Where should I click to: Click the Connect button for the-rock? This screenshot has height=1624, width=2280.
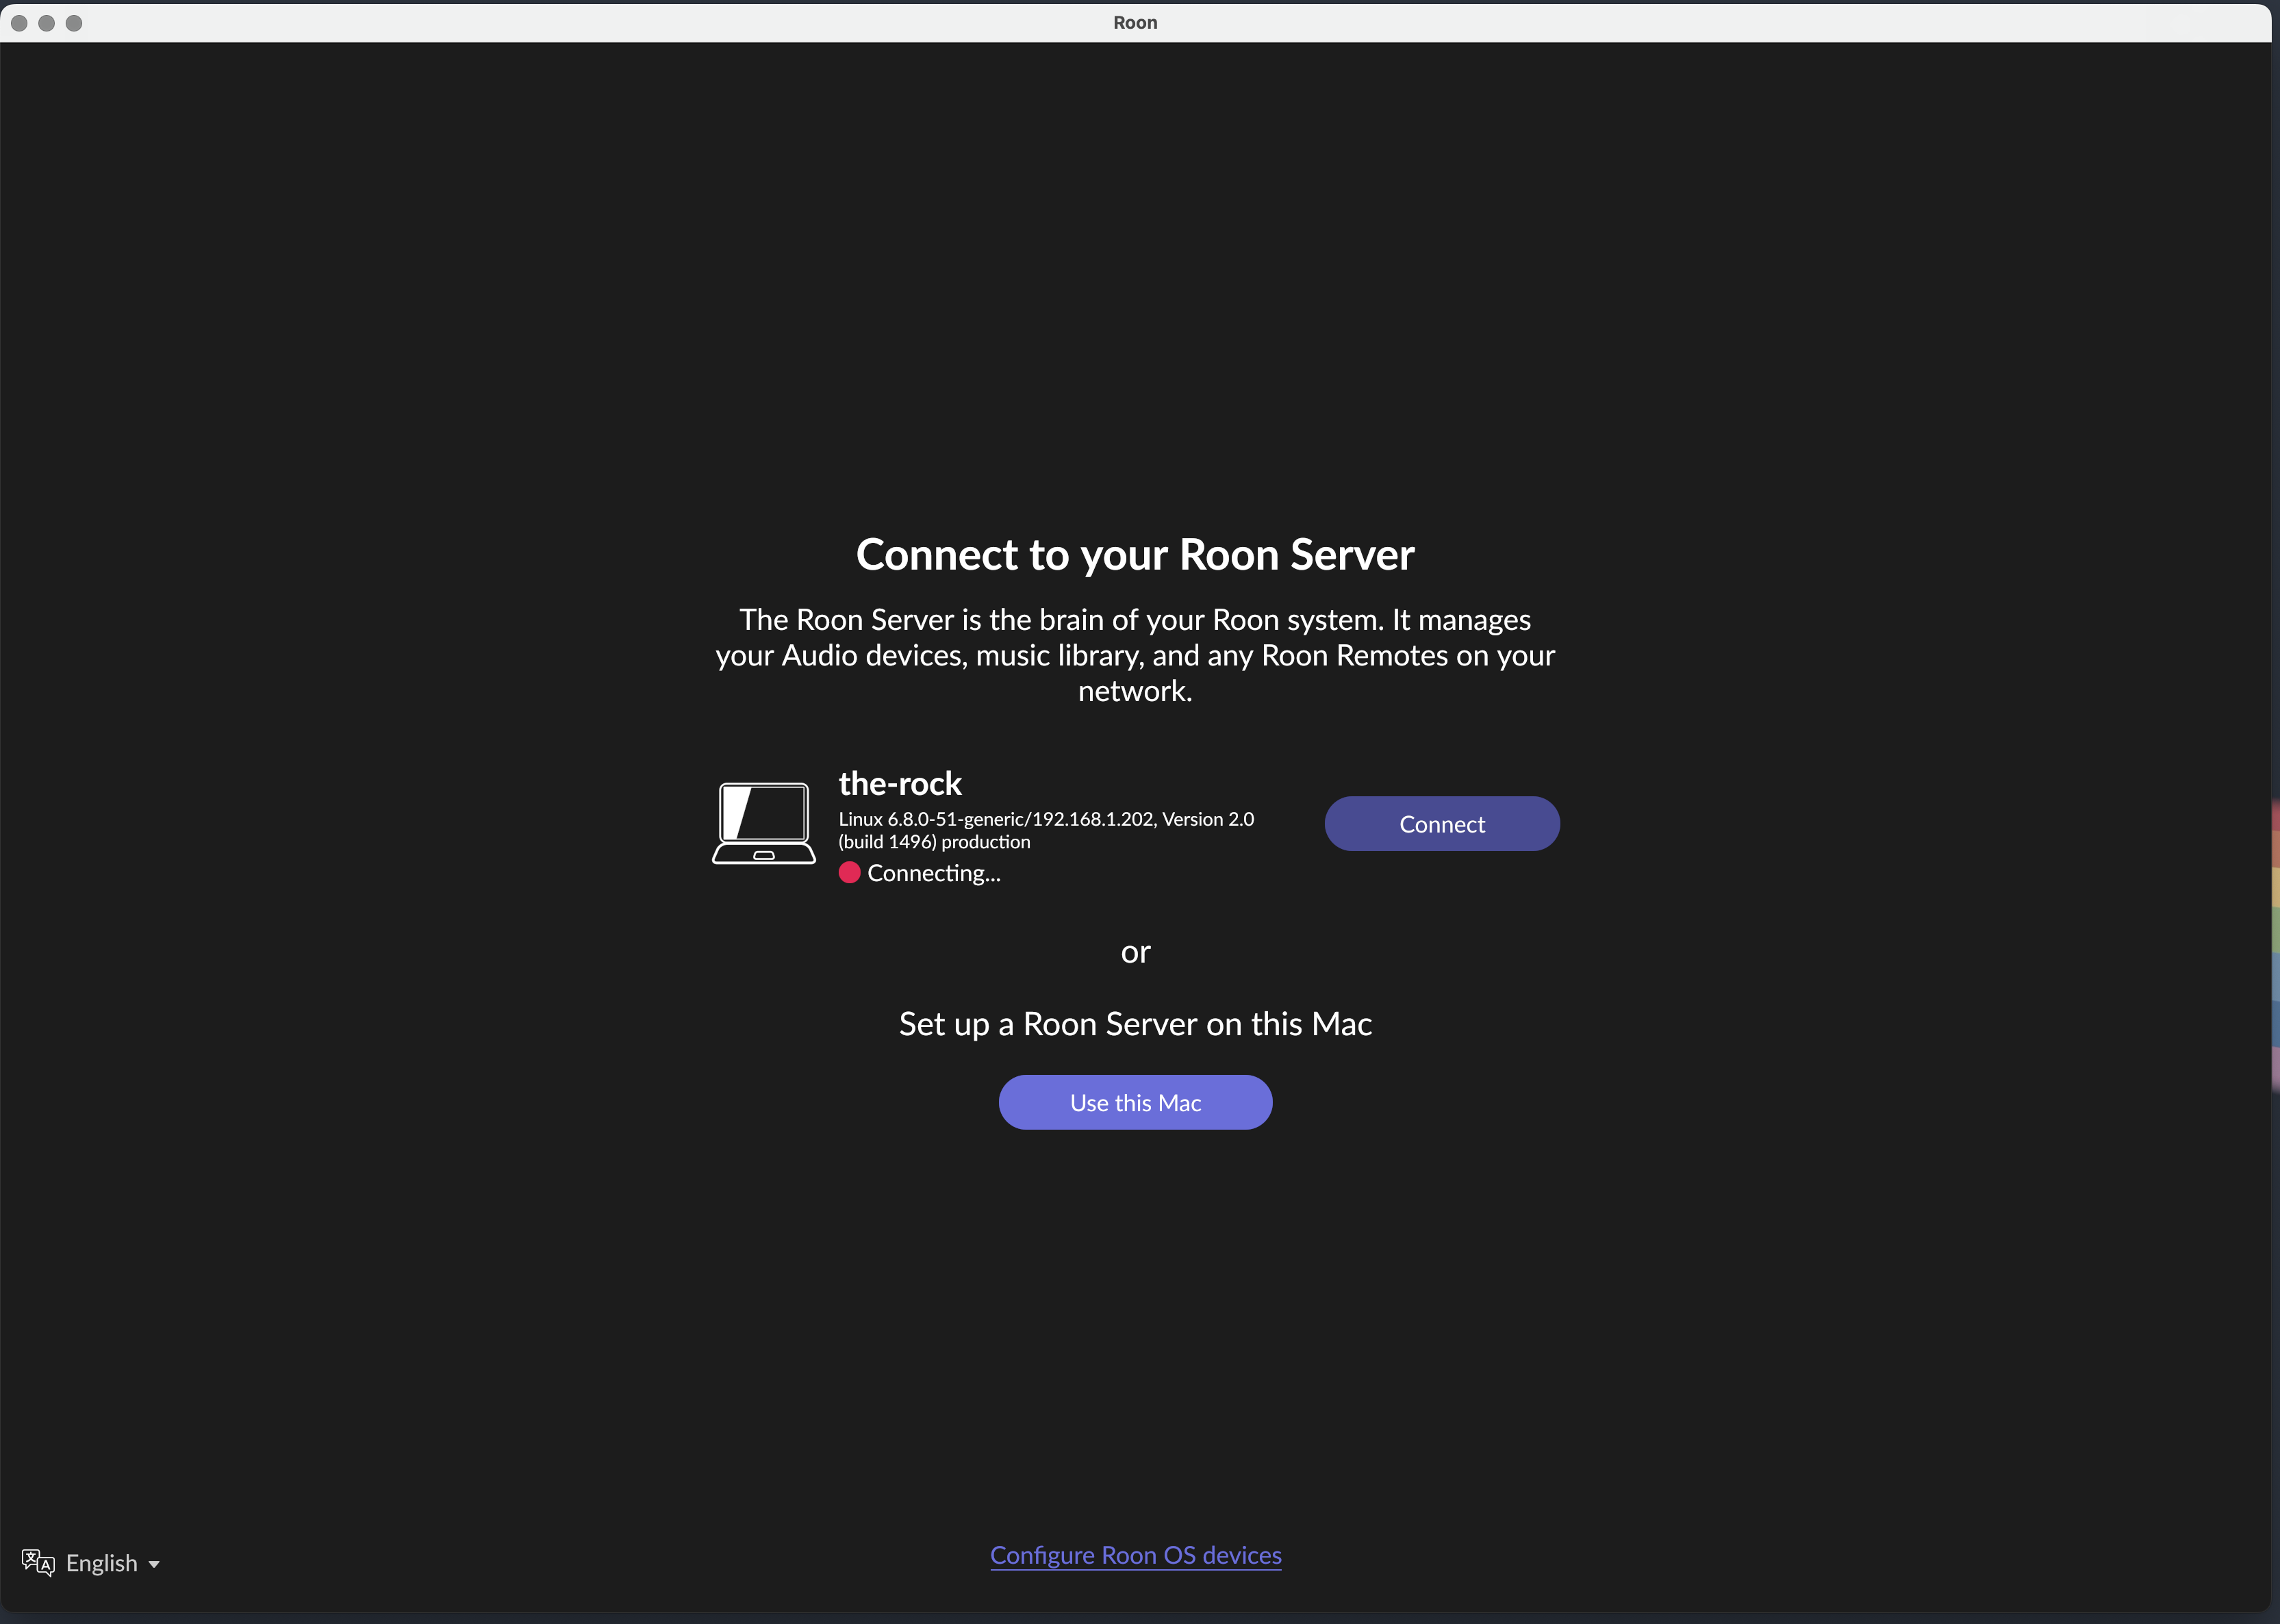click(1441, 824)
